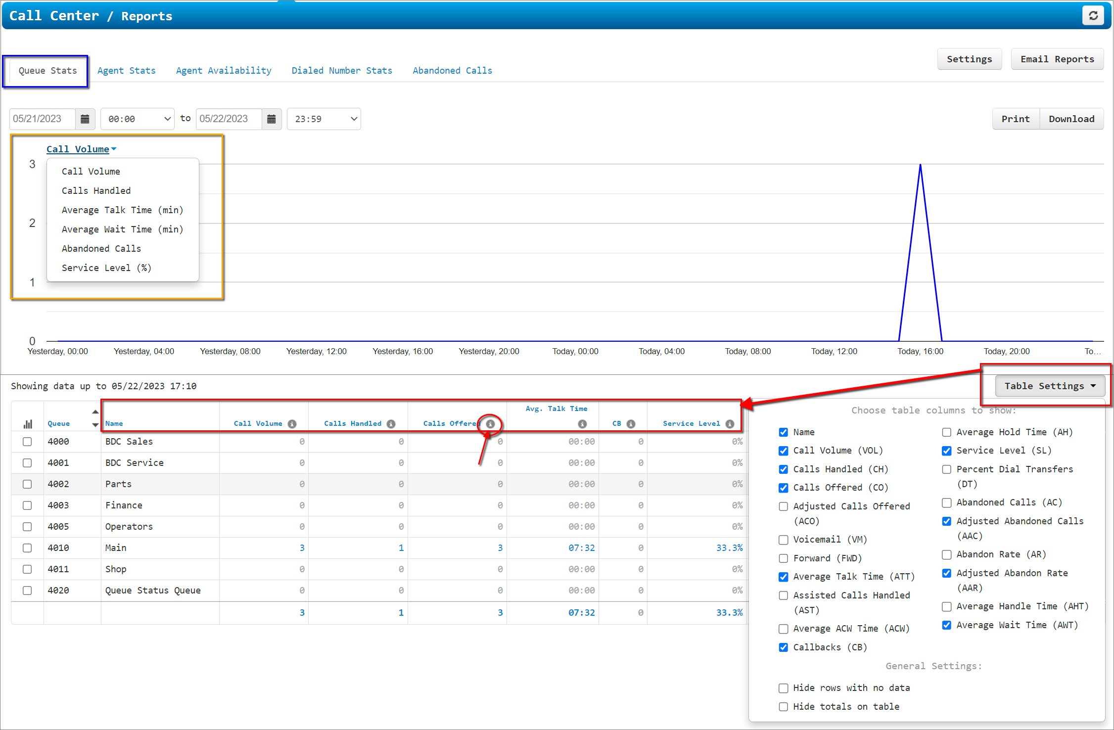The height and width of the screenshot is (730, 1114).
Task: Click the Print button
Action: coord(1016,119)
